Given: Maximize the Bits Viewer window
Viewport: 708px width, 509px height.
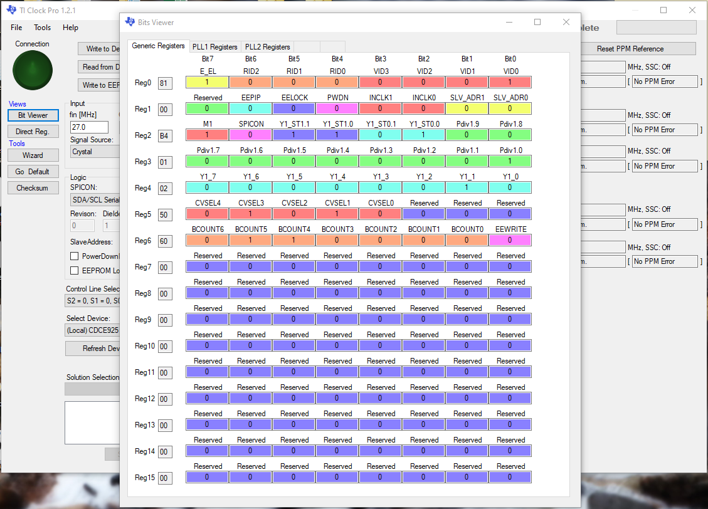Looking at the screenshot, I should (537, 22).
